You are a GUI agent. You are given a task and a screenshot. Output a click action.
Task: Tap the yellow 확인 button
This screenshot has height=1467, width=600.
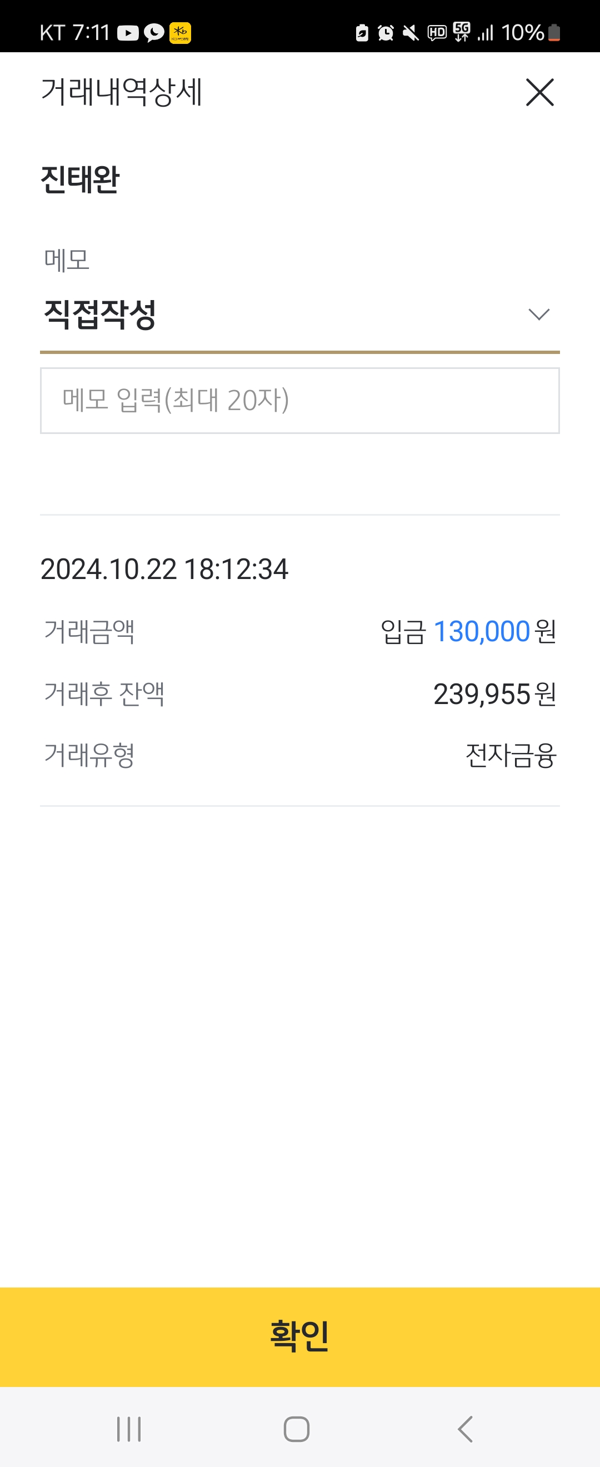click(x=300, y=1336)
